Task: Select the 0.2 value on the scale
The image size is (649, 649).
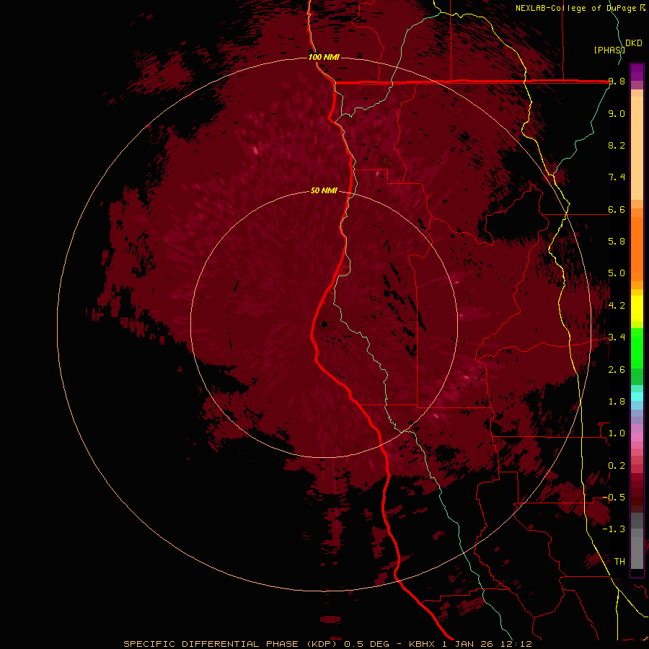Action: [x=617, y=466]
